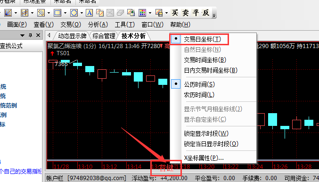Click the 7365 price label on chart
This screenshot has width=319, height=182.
click(x=61, y=64)
